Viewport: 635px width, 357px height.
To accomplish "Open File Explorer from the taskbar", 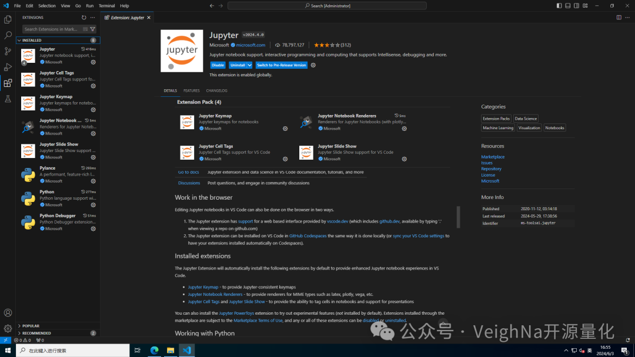I will tap(171, 351).
